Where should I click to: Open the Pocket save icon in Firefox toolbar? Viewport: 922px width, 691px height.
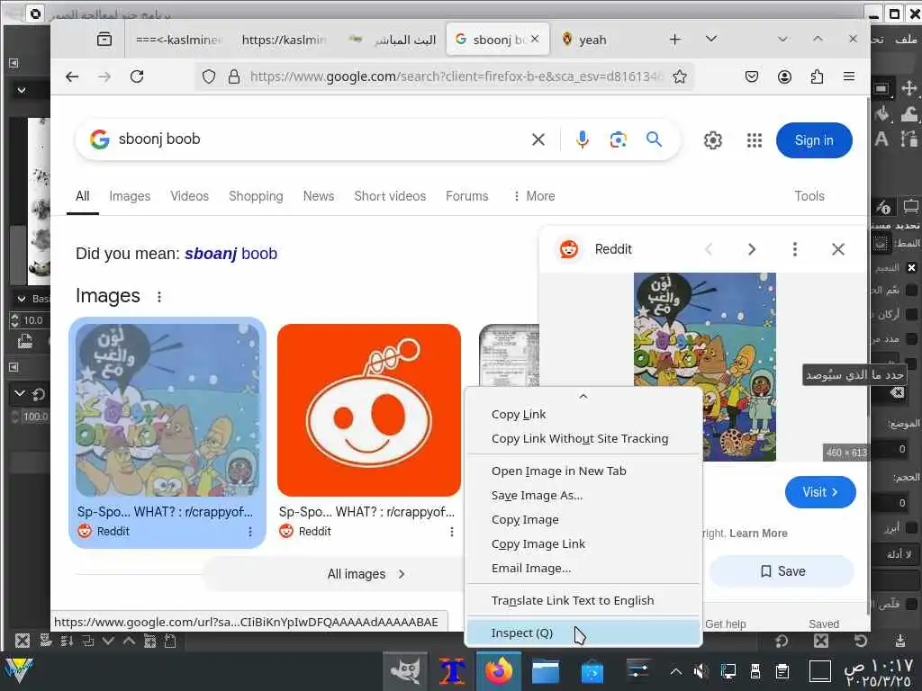coord(752,76)
